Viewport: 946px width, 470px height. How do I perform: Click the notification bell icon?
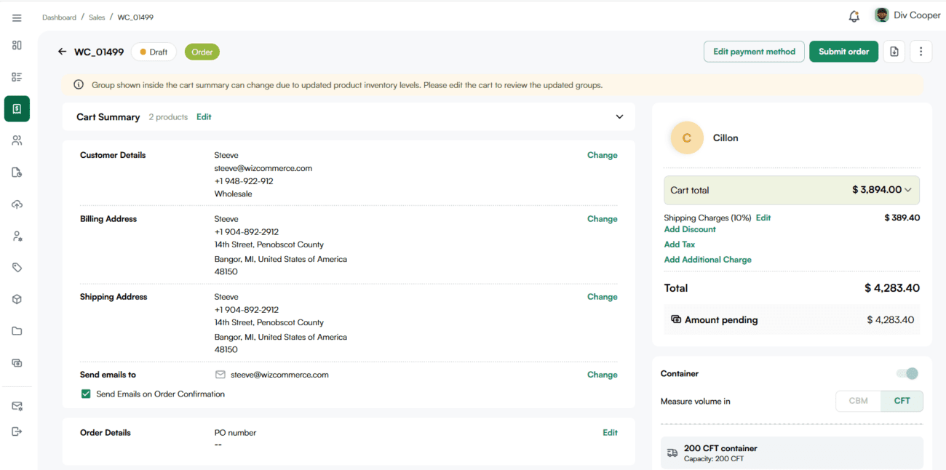point(854,16)
